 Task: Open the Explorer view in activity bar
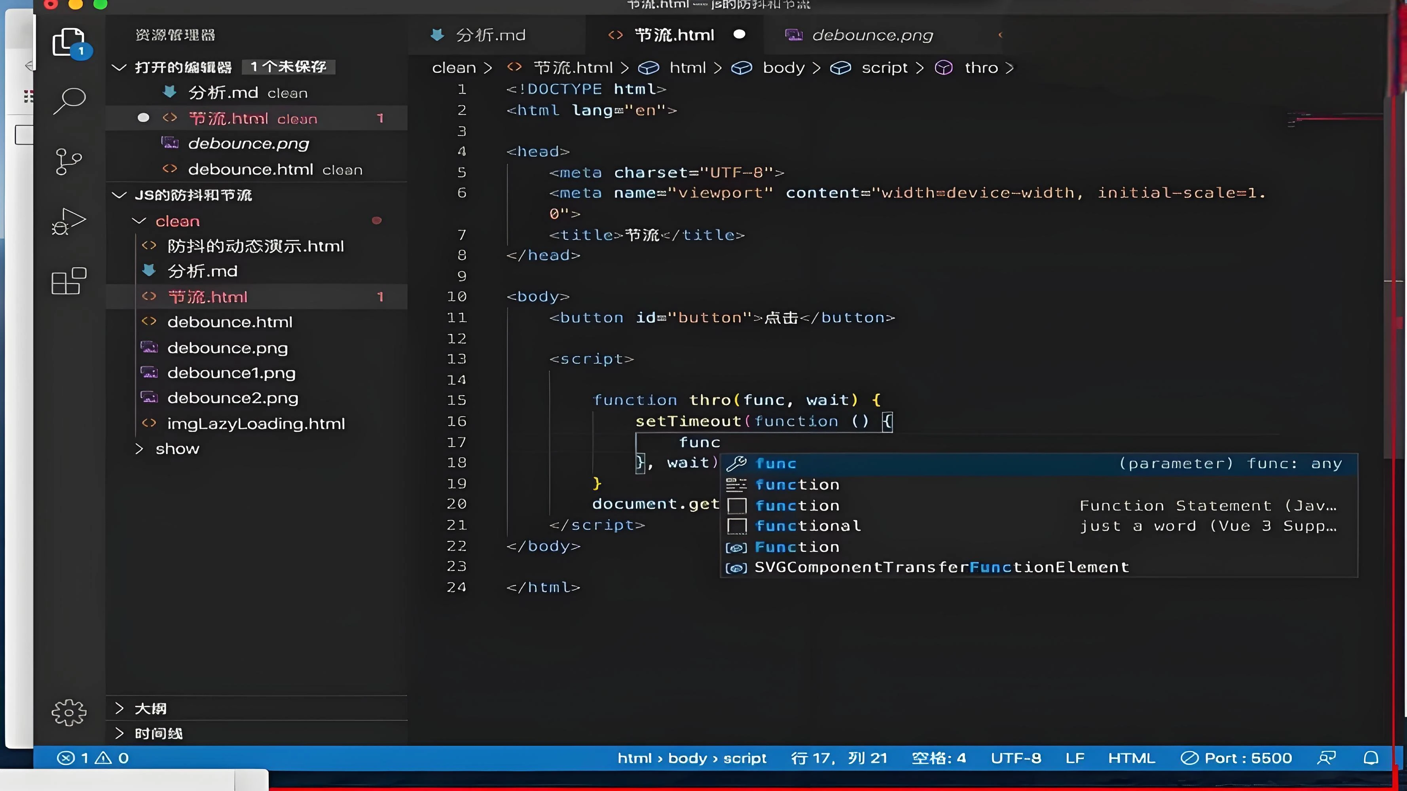click(x=69, y=42)
